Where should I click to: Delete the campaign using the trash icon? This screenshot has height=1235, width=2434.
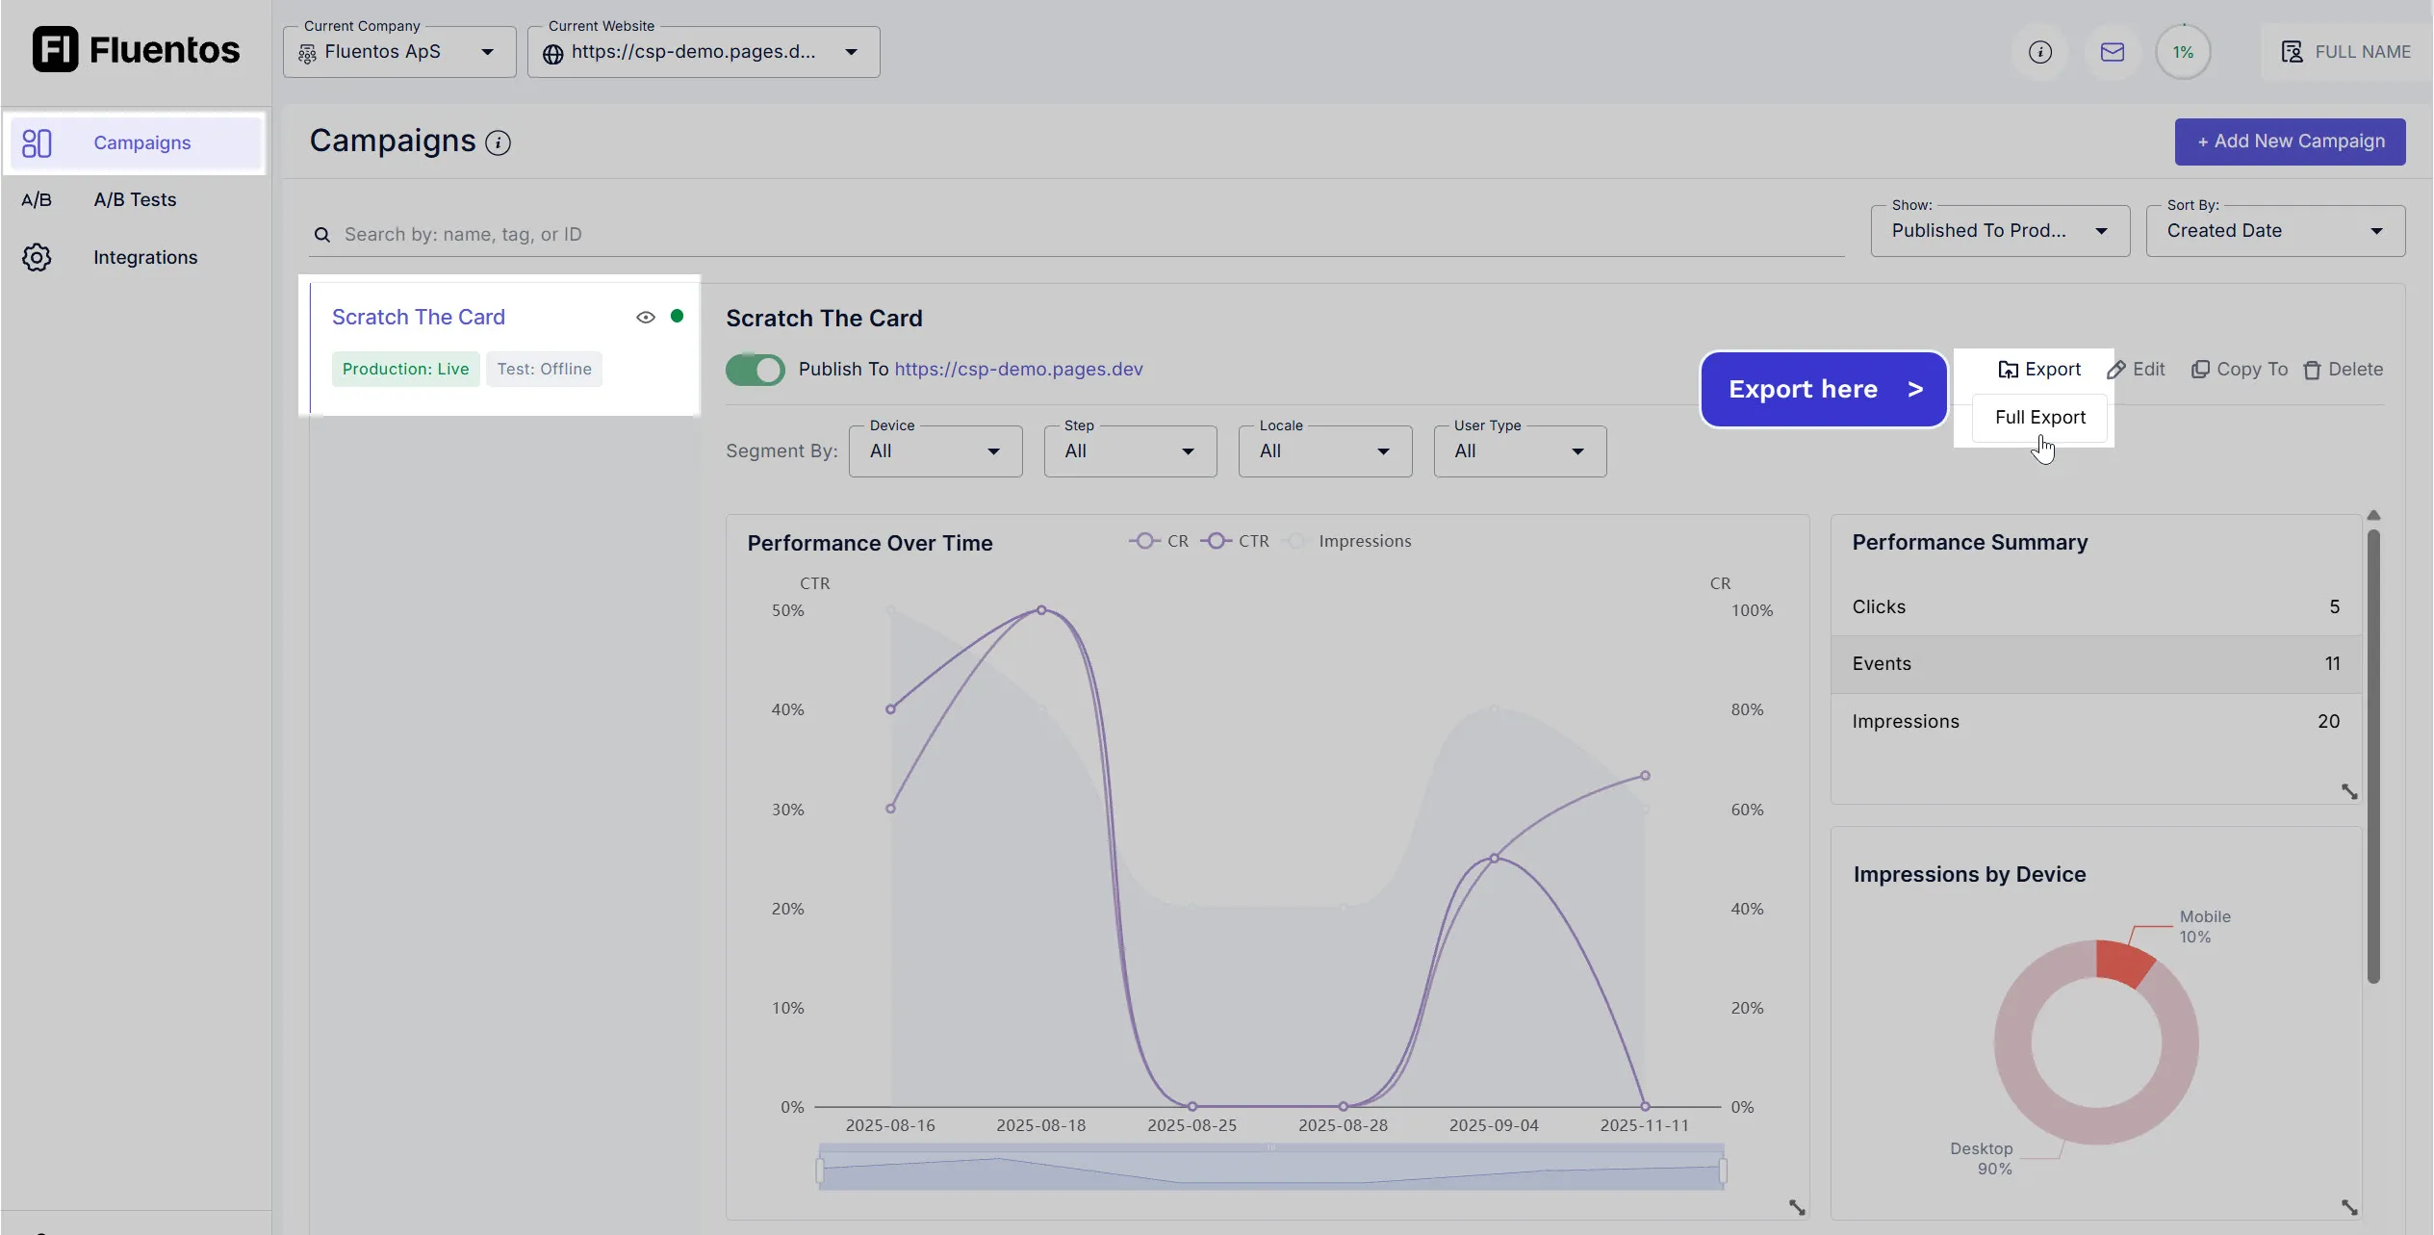pos(2344,369)
